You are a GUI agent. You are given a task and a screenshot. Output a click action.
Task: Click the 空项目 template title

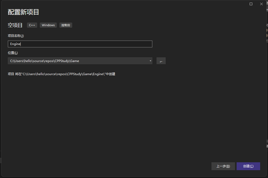(15, 25)
